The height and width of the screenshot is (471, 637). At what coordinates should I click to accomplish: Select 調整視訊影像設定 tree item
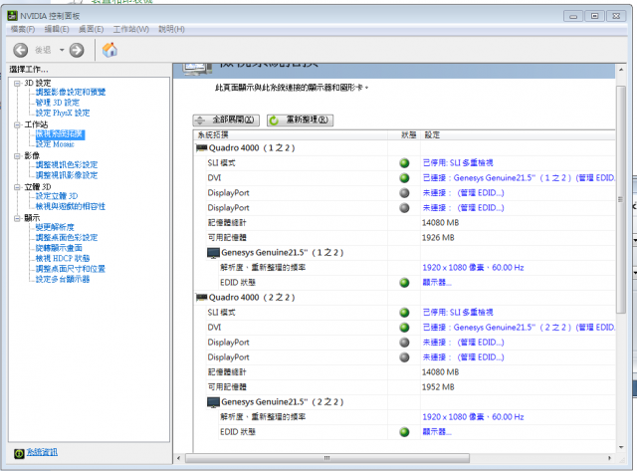pos(67,175)
